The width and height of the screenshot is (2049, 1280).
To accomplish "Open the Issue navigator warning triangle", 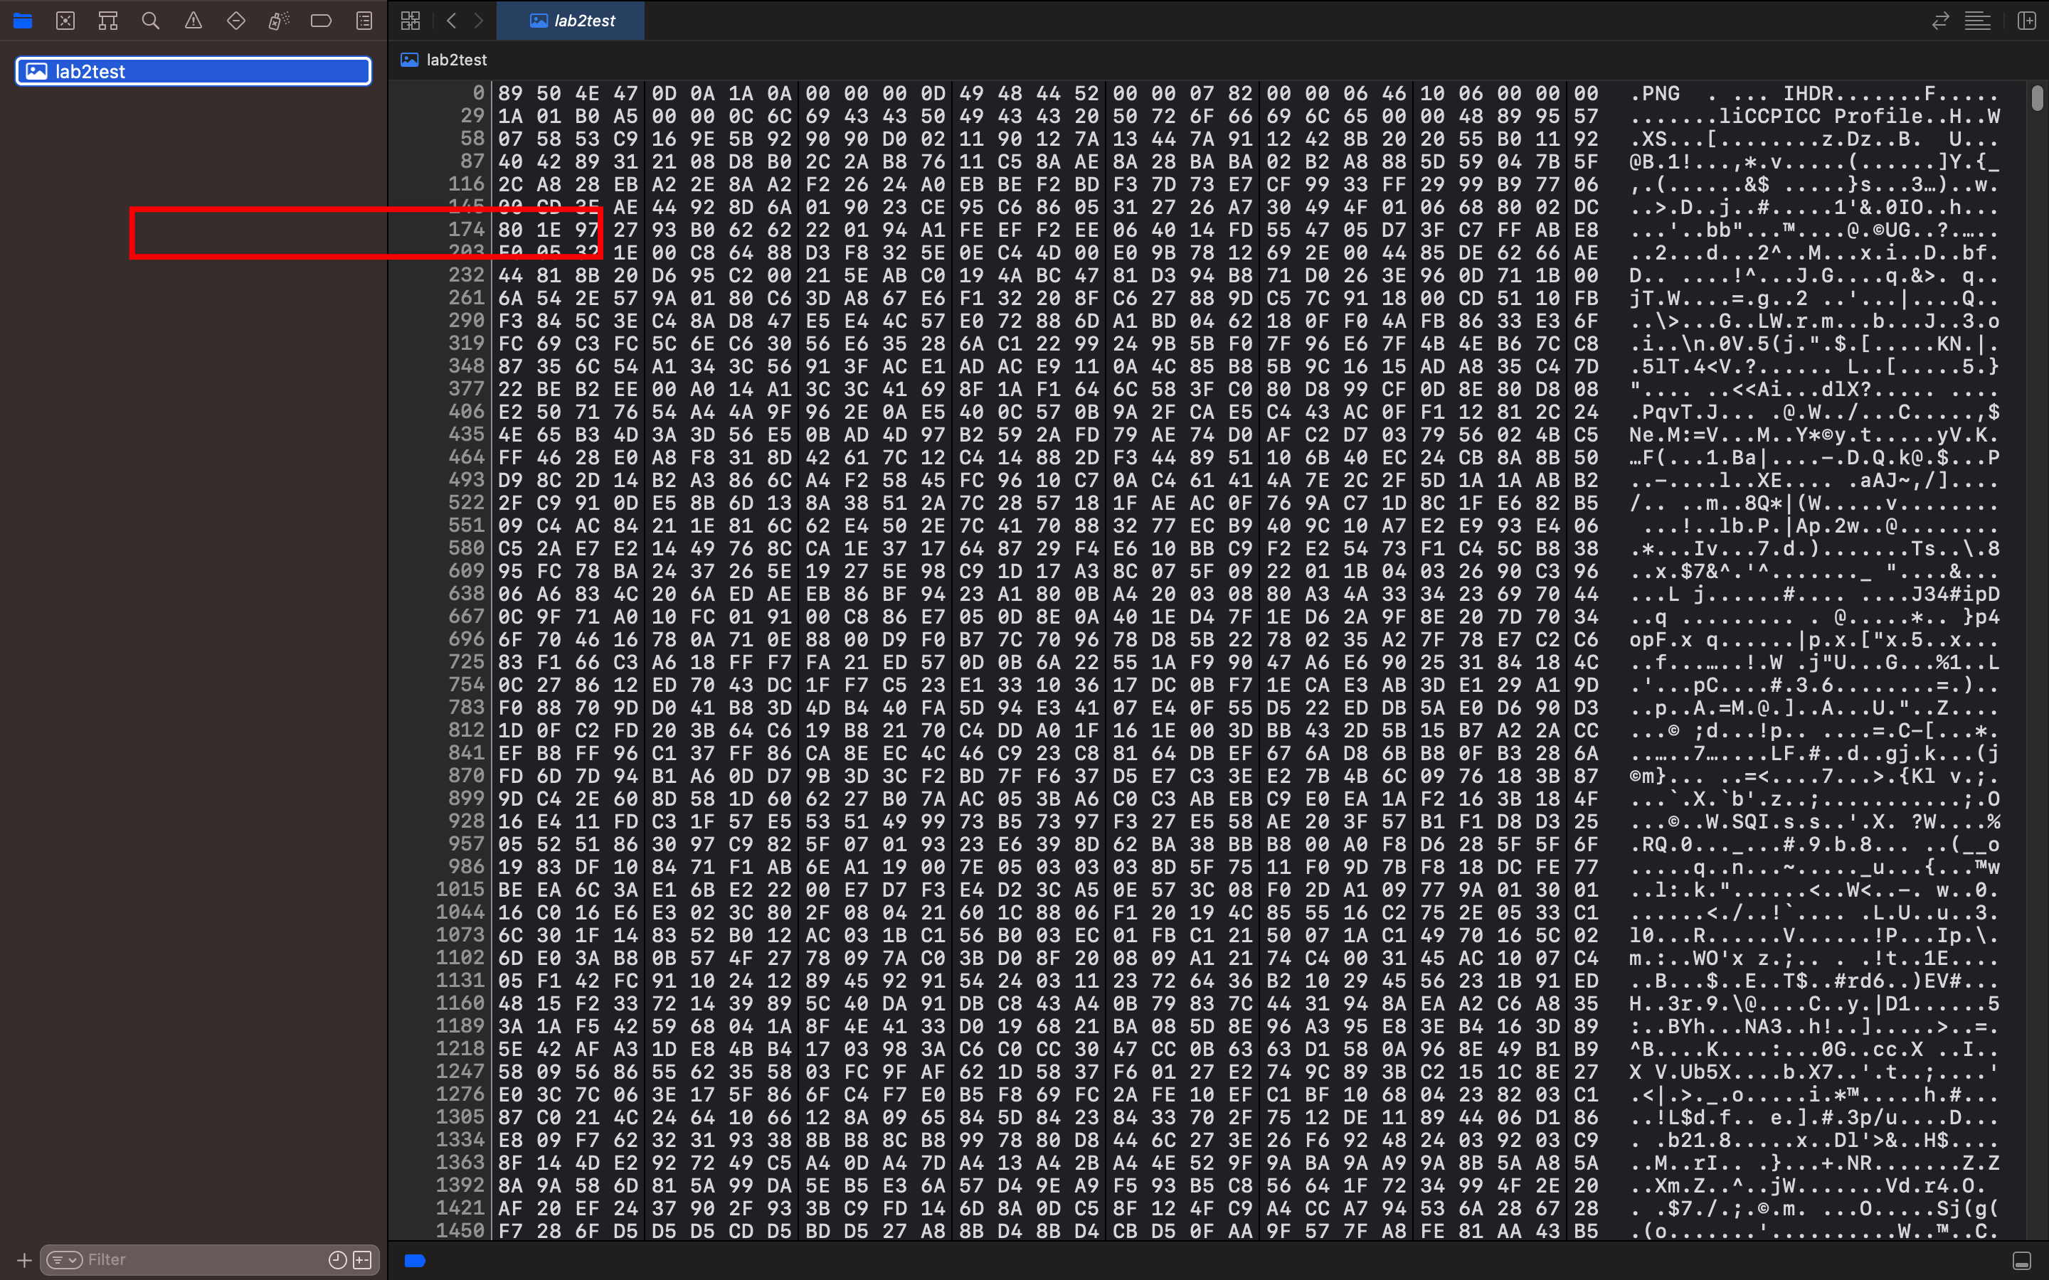I will 193,21.
